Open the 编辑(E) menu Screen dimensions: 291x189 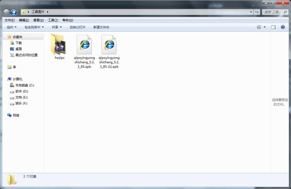pyautogui.click(x=24, y=20)
